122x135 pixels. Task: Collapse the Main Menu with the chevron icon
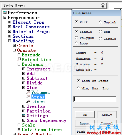click(103, 6)
